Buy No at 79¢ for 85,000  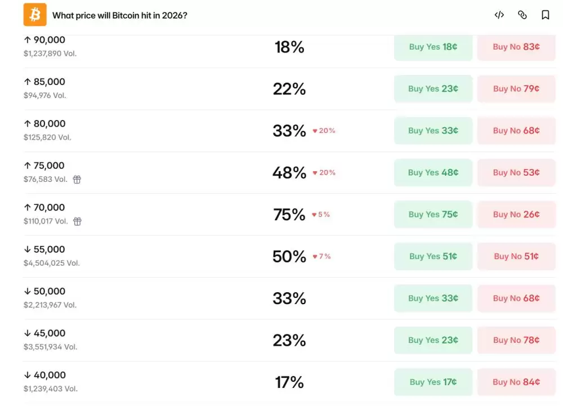coord(516,88)
